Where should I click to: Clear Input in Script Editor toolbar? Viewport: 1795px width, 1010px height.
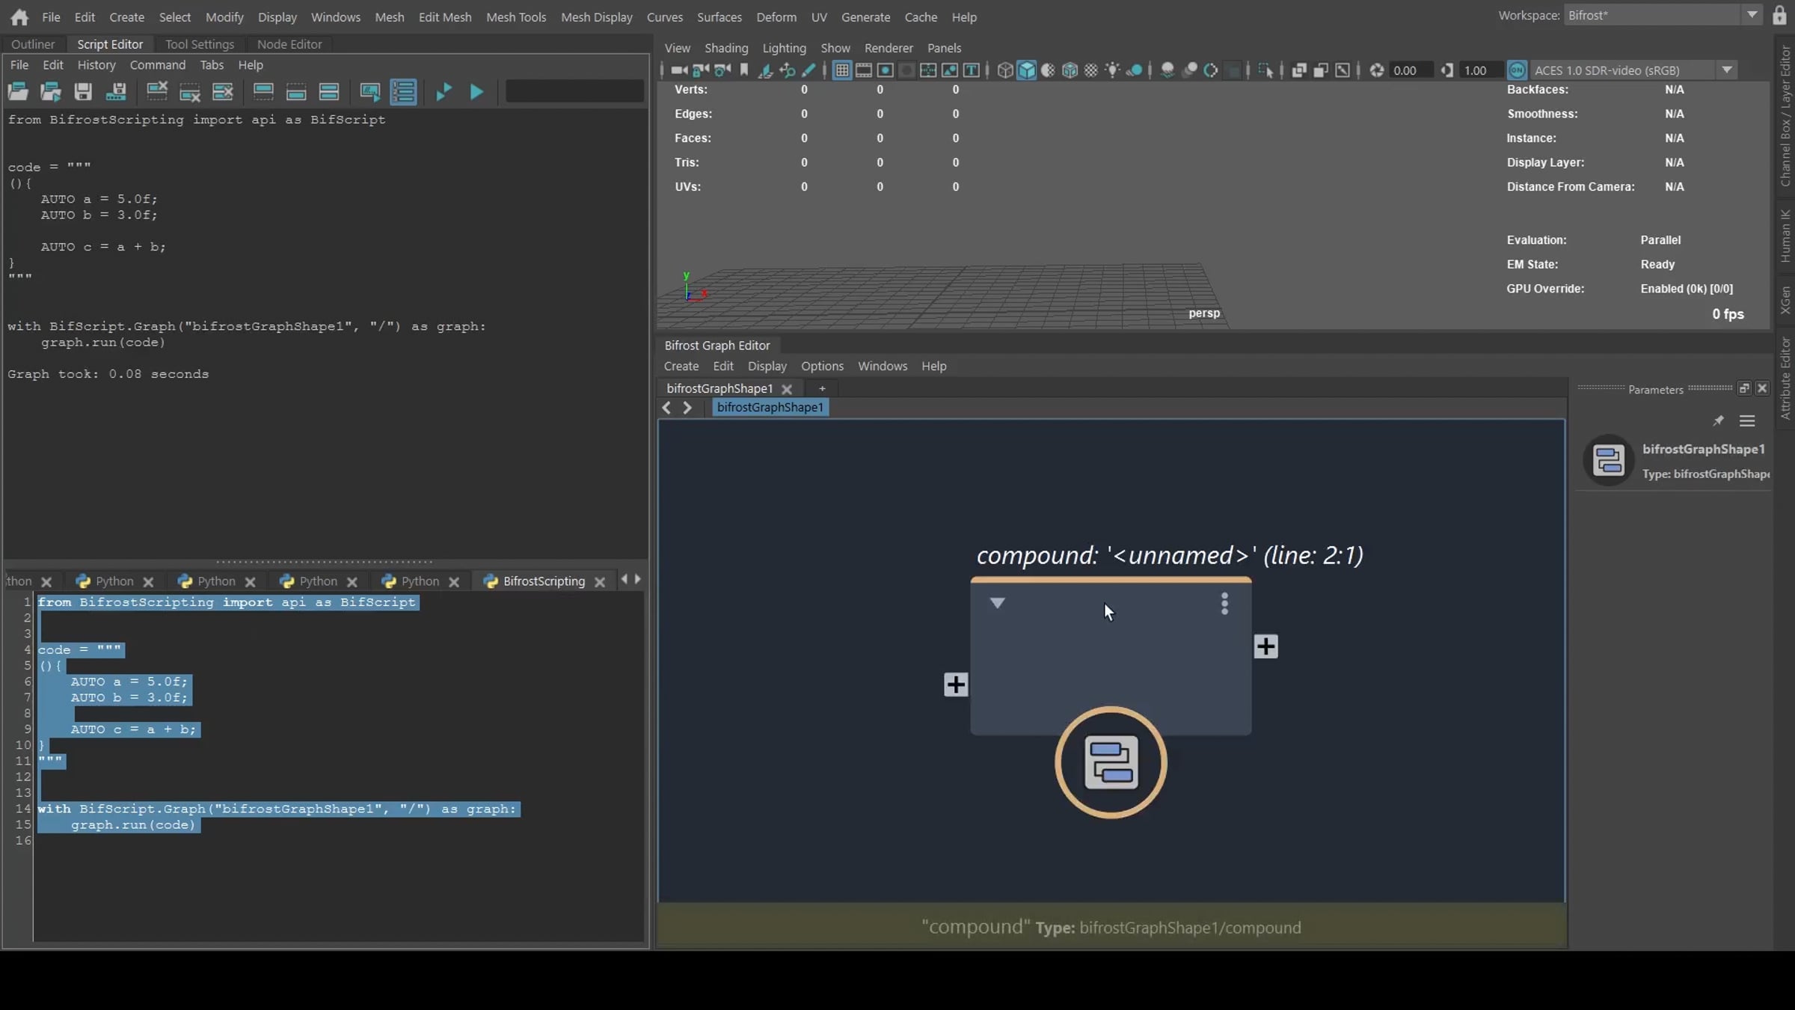point(190,92)
